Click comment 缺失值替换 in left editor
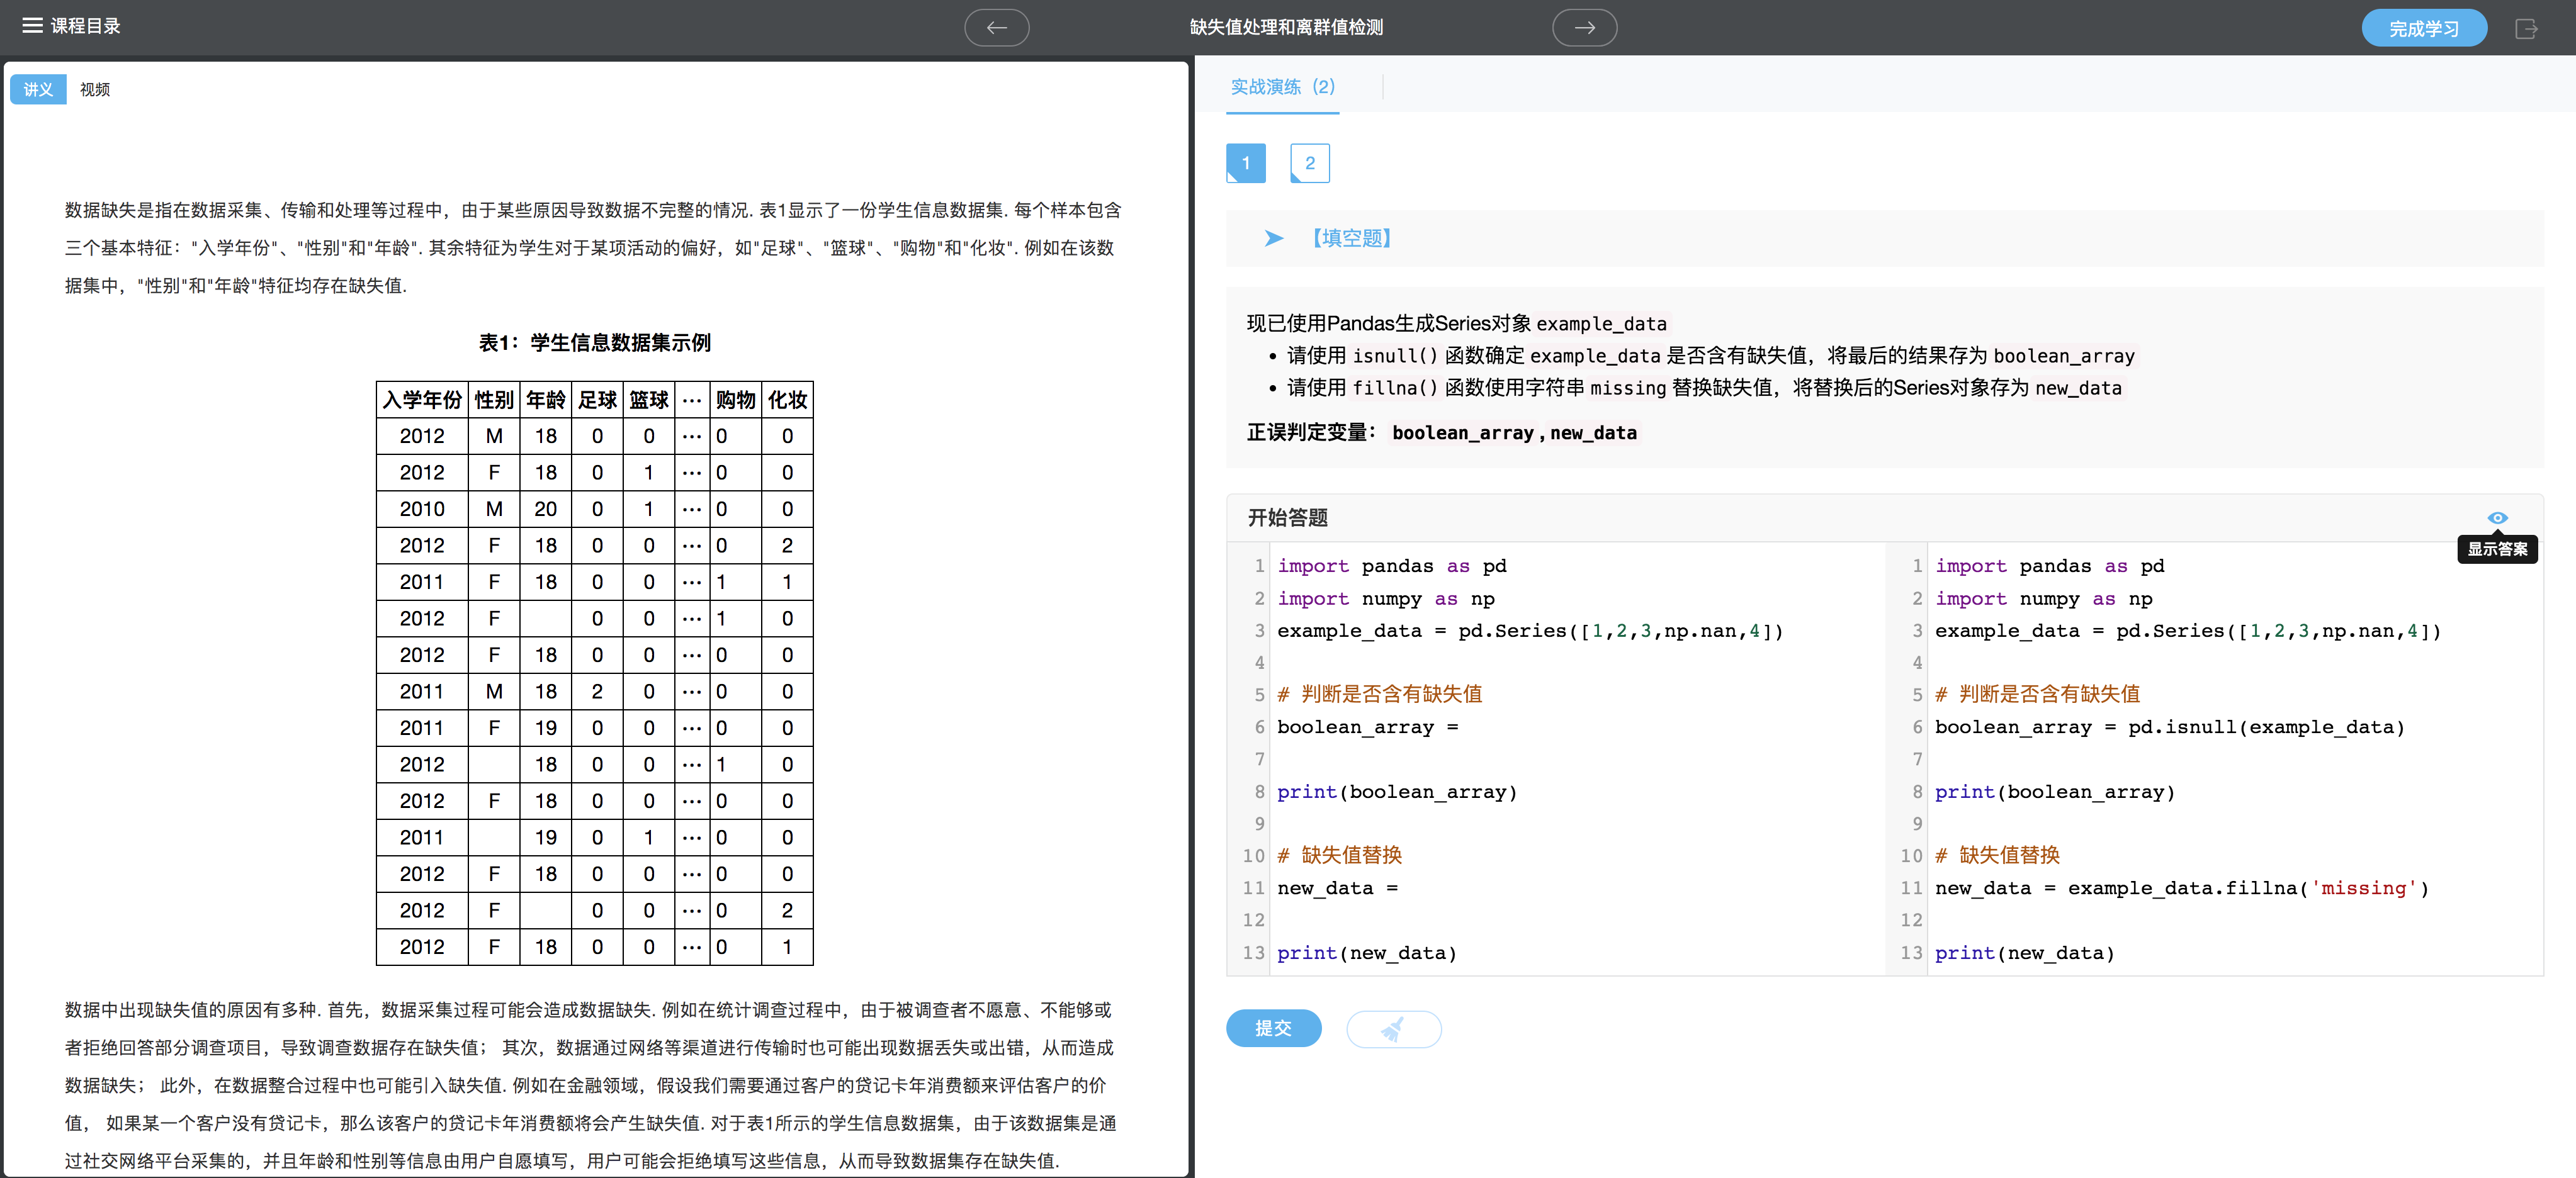Screen dimensions: 2576x1178 click(1339, 855)
